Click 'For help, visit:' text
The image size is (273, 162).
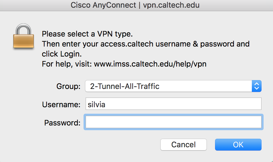[67, 64]
